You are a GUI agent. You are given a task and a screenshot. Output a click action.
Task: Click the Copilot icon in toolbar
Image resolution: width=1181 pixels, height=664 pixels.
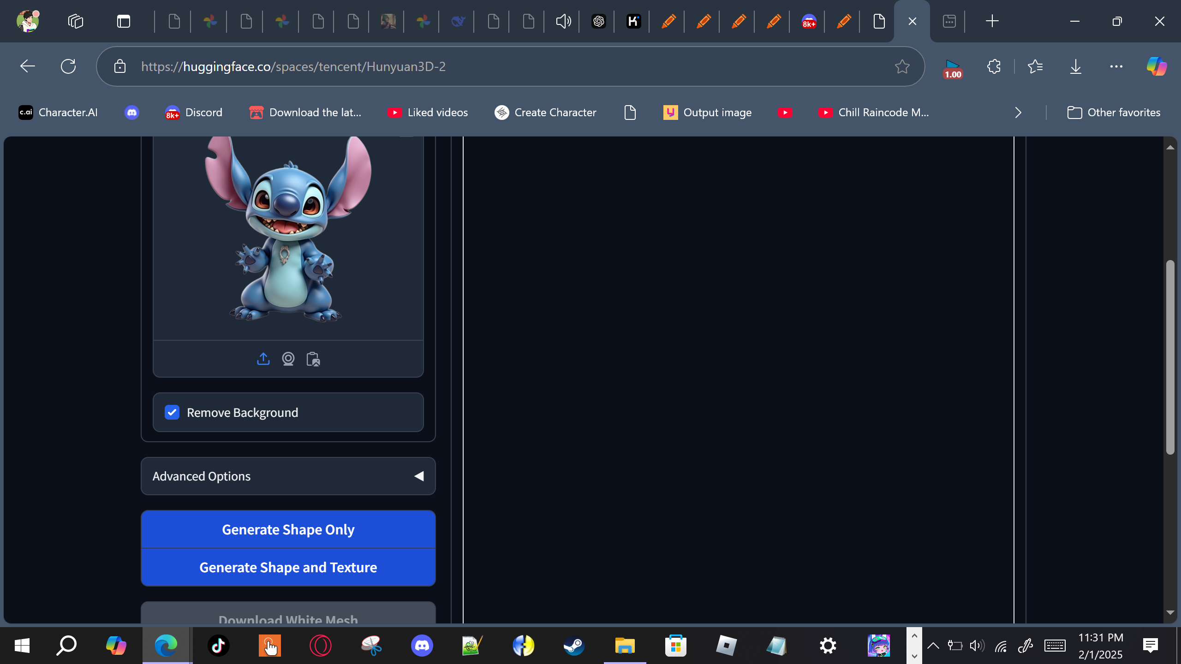[x=1156, y=67]
